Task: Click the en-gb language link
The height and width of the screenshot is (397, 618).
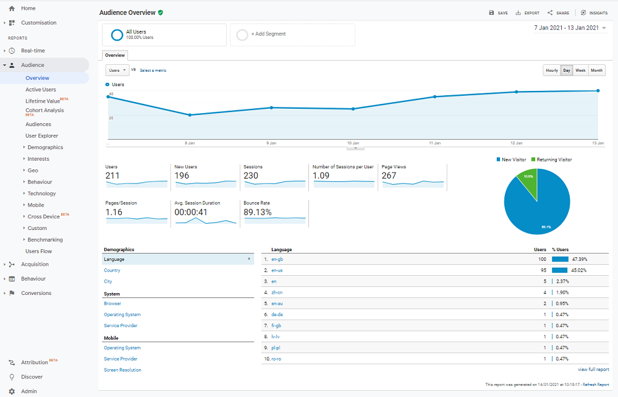Action: (277, 259)
